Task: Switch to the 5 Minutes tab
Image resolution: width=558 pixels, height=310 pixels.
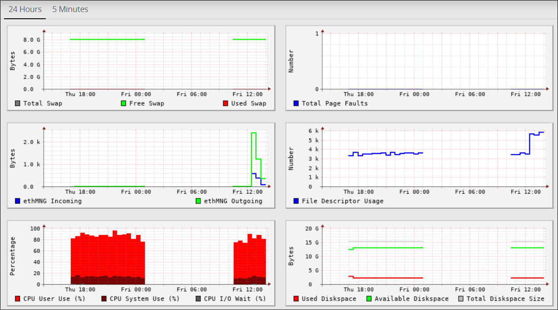Action: [70, 9]
